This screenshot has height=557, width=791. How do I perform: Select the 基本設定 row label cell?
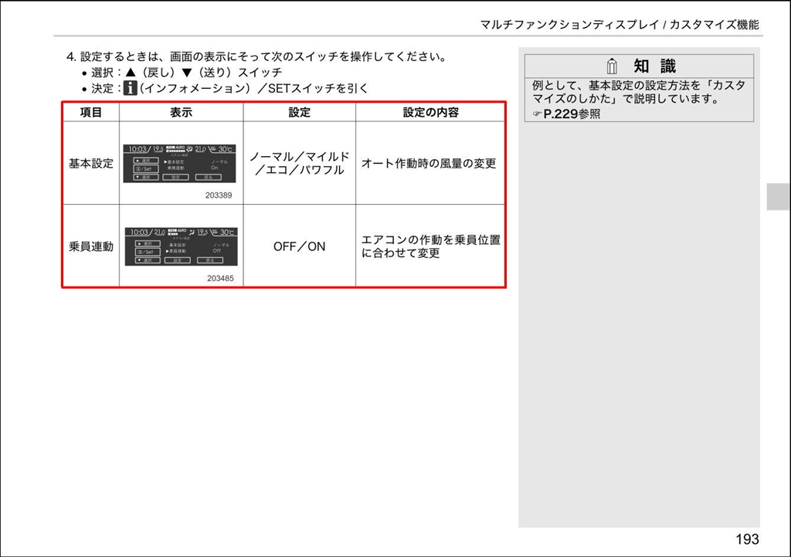coord(91,163)
